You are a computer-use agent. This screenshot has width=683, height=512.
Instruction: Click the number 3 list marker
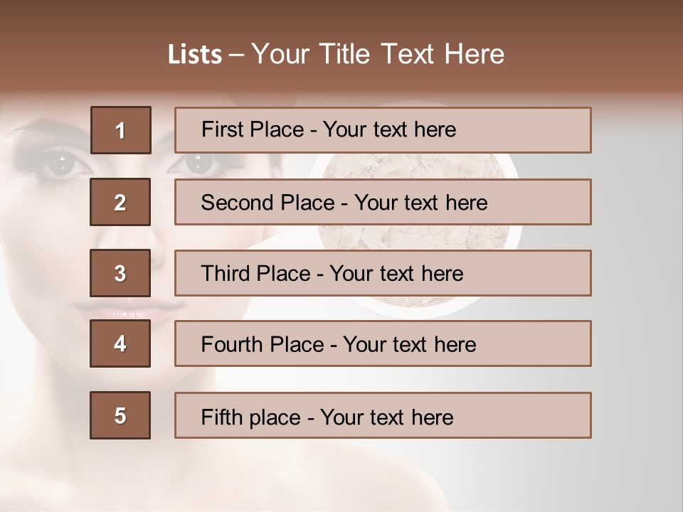point(120,273)
